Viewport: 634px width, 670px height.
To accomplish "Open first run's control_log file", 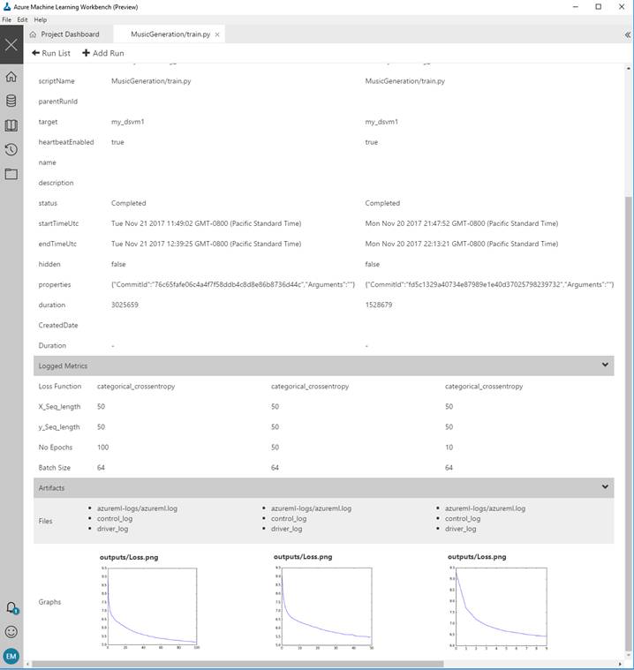I will click(x=115, y=519).
